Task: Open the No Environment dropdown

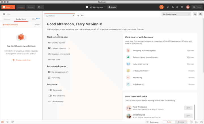Action: pyautogui.click(x=176, y=14)
